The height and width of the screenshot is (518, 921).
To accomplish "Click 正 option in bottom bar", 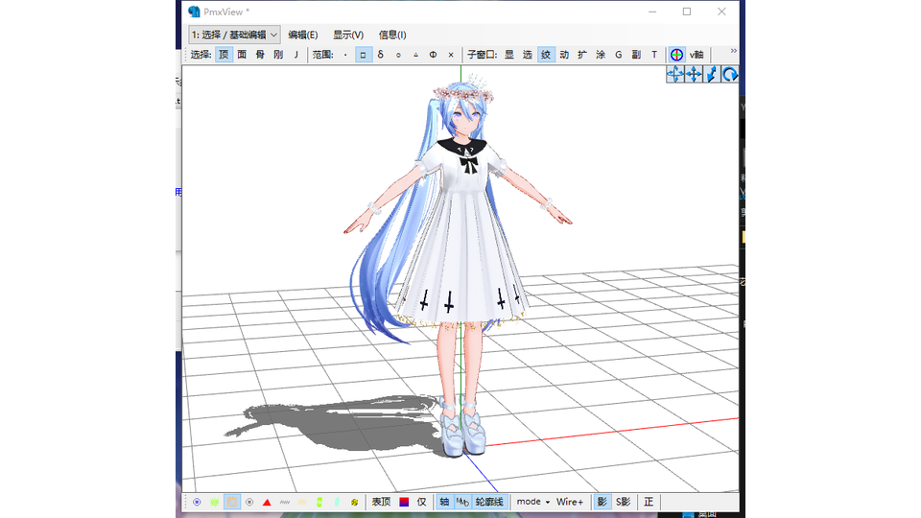I will 649,502.
